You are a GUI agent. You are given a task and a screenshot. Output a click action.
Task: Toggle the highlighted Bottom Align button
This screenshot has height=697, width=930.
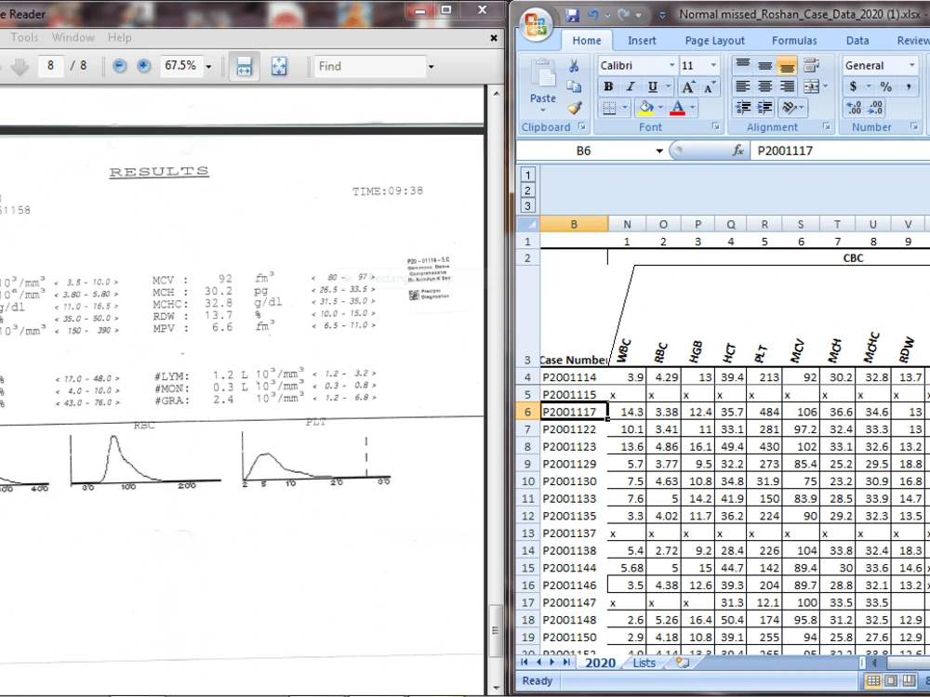point(787,65)
